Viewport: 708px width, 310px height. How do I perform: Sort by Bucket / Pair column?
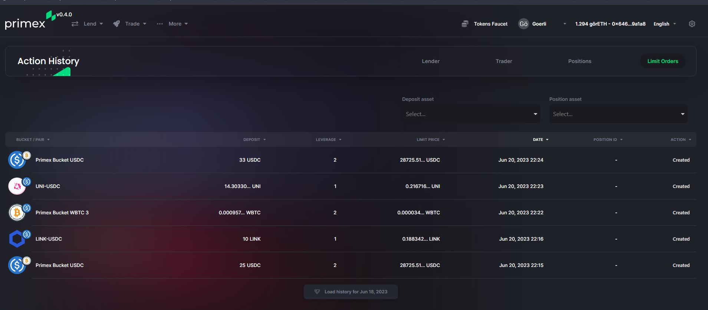click(33, 140)
